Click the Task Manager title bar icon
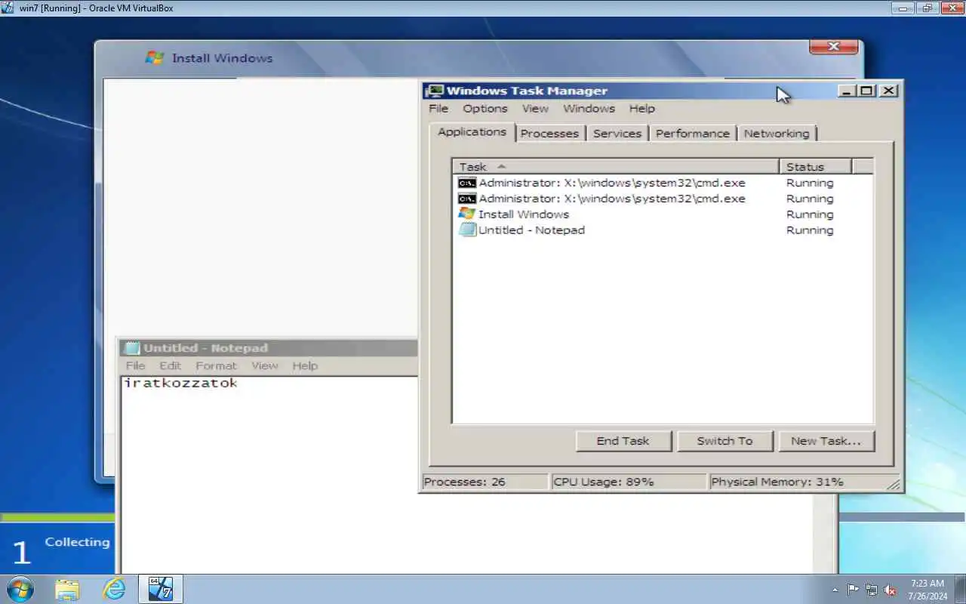 pyautogui.click(x=435, y=91)
